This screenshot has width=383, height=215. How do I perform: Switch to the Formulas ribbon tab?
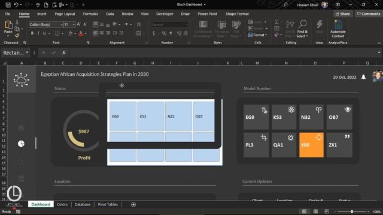[x=90, y=14]
